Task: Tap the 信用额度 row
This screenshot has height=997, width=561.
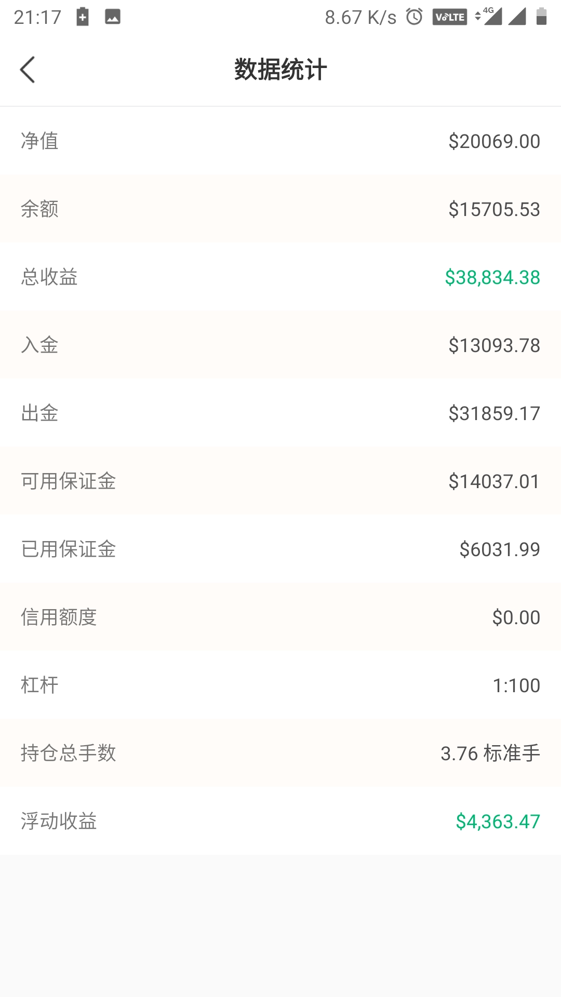Action: point(280,617)
